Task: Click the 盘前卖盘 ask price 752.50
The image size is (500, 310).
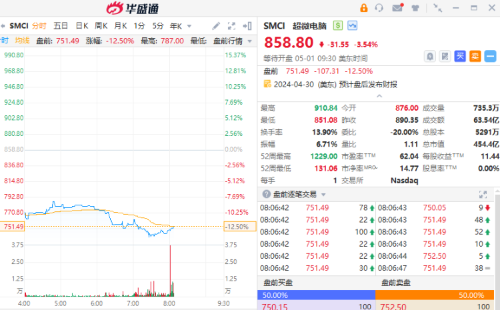Action: point(393,307)
